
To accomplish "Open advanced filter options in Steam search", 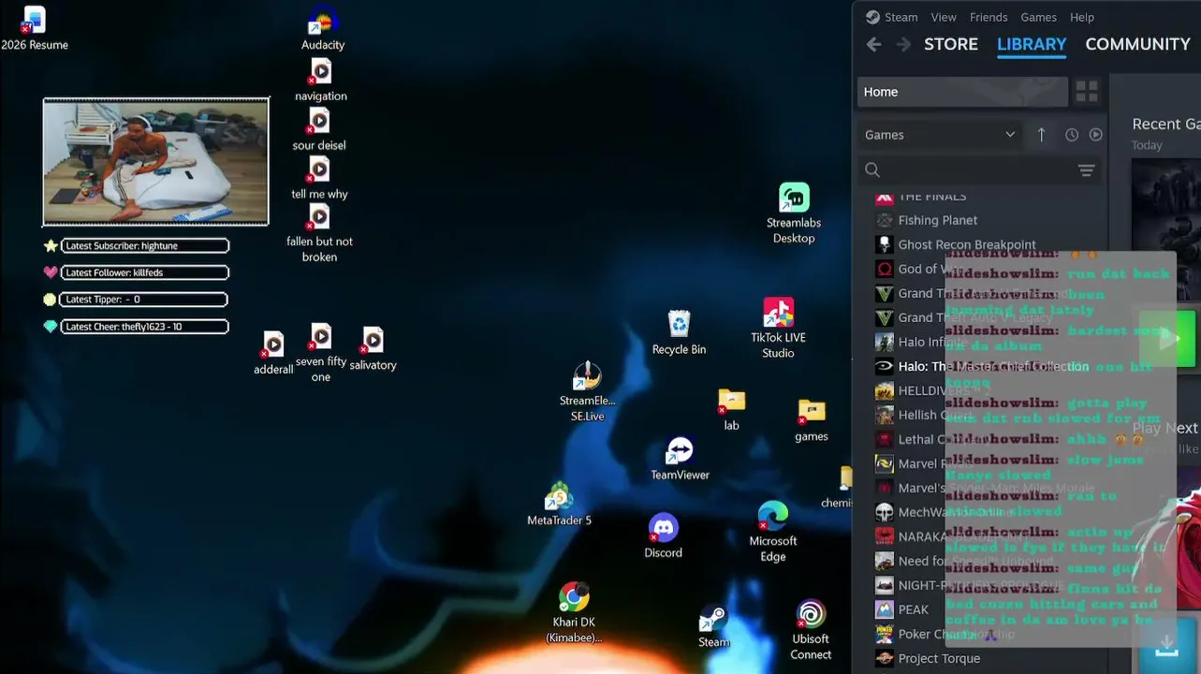I will click(1086, 170).
